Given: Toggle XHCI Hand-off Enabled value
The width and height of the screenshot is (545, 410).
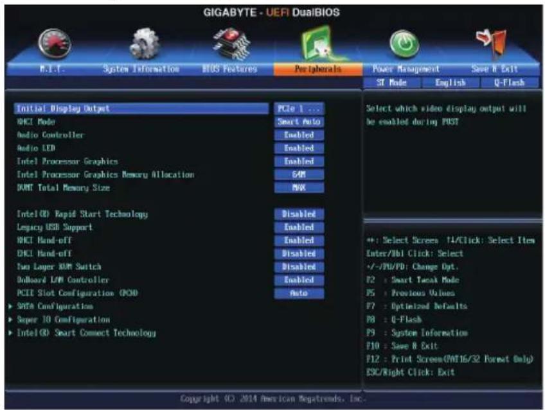Looking at the screenshot, I should pyautogui.click(x=299, y=241).
